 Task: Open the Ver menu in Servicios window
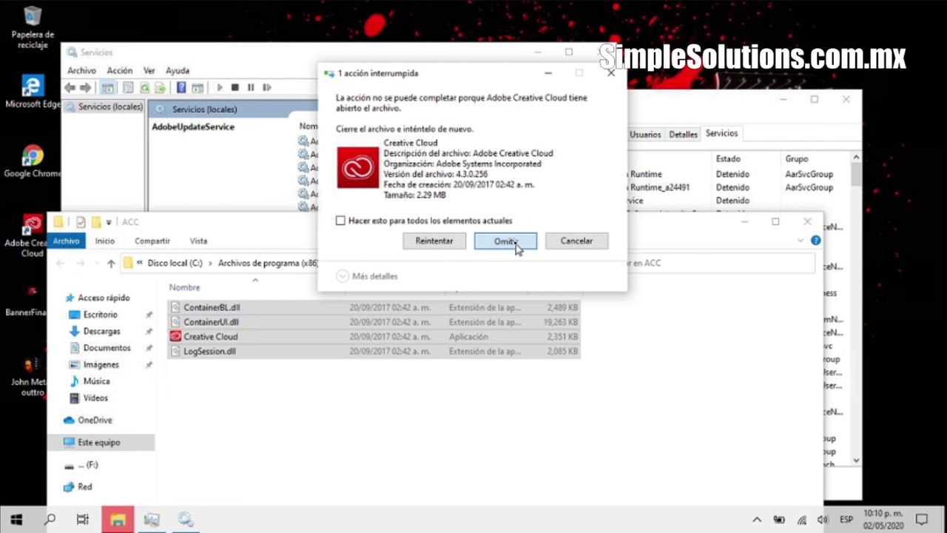point(149,70)
